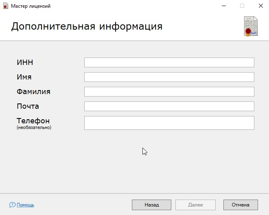Focus the Имя text field
The image size is (269, 215).
tap(169, 77)
